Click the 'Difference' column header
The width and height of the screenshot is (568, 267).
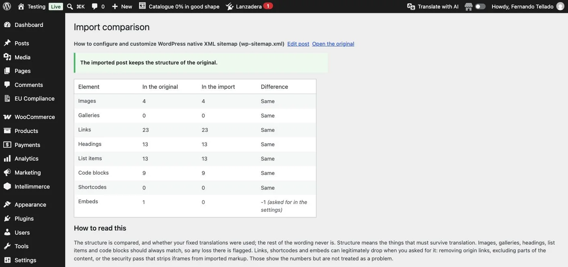[x=274, y=87]
